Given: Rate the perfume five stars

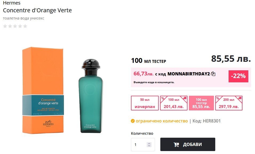Looking at the screenshot, I should (25, 26).
